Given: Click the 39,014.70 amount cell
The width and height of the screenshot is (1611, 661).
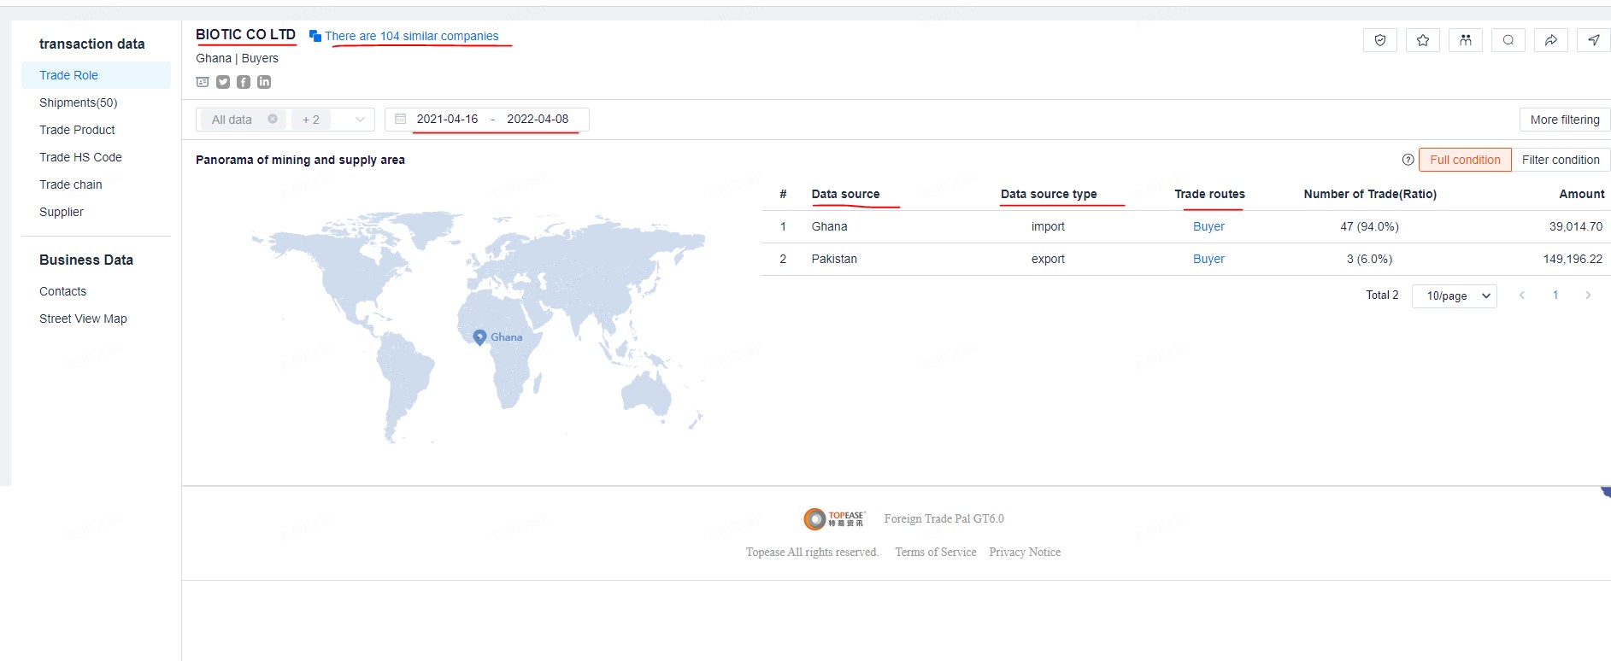Looking at the screenshot, I should [x=1576, y=226].
